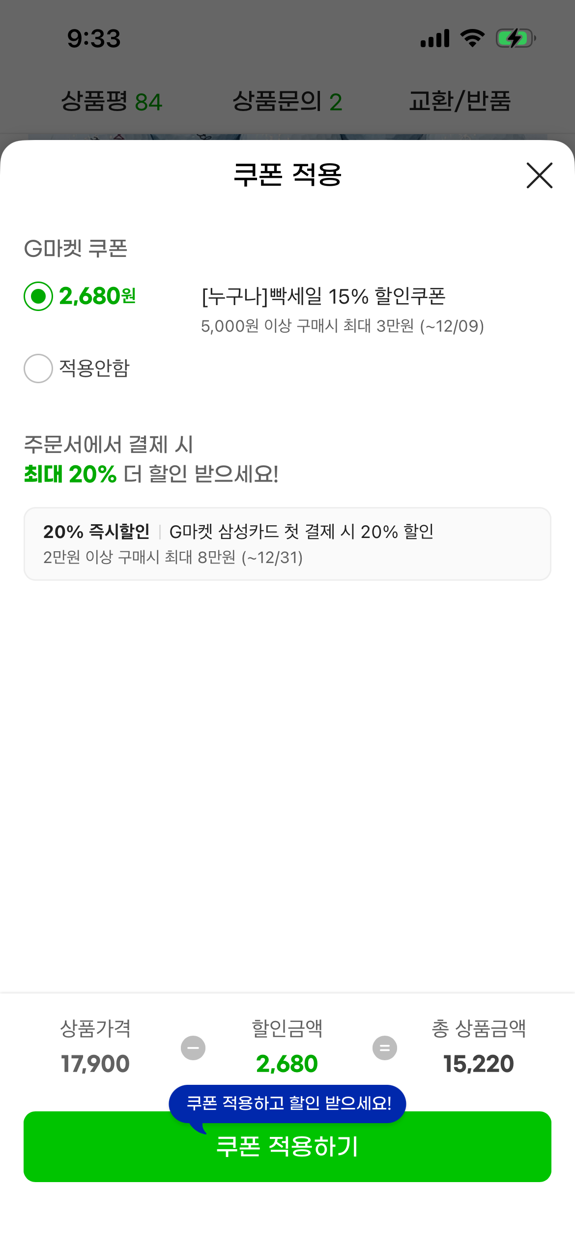Tap the 9:33 clock in the status bar
This screenshot has height=1244, width=575.
click(94, 38)
